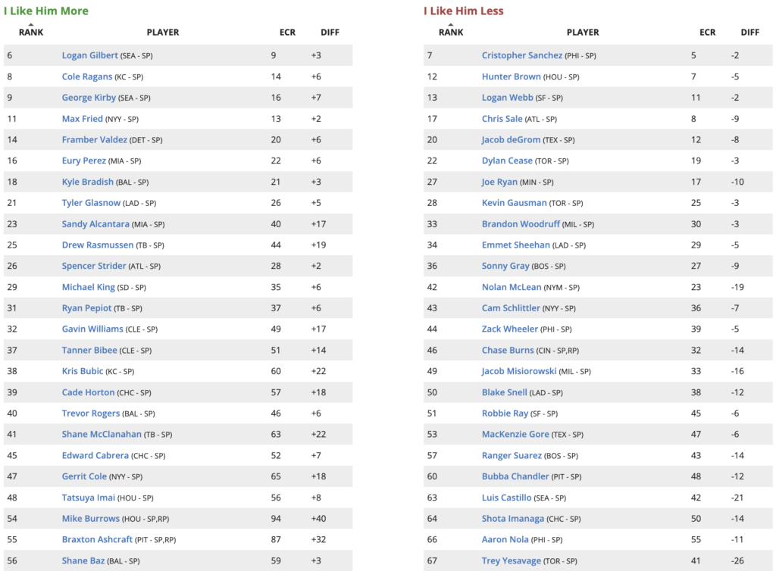
Task: Sort "I Like Him Less" table by DIFF
Action: (749, 33)
